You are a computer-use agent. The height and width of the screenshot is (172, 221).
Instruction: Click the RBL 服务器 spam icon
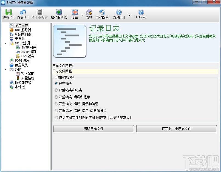(12, 30)
